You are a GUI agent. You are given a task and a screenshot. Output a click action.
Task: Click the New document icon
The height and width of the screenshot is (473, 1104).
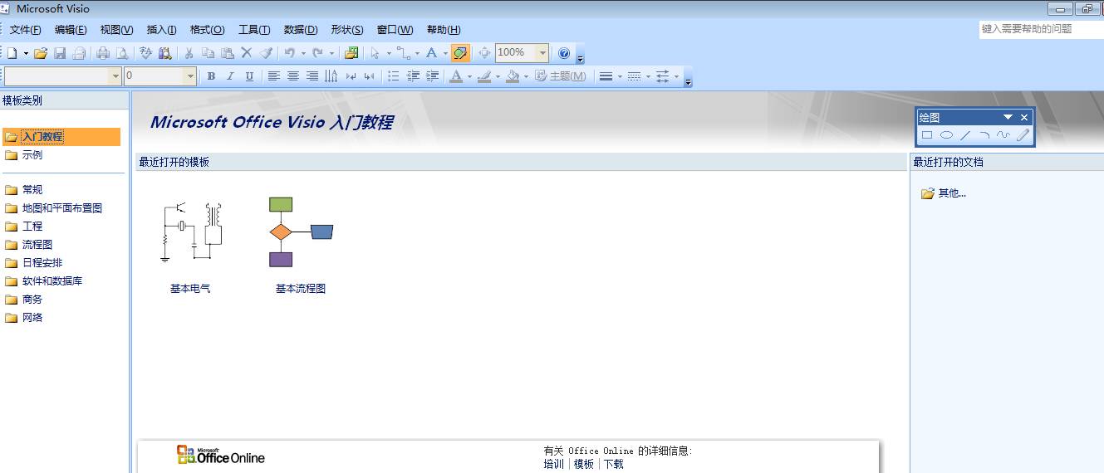point(12,53)
